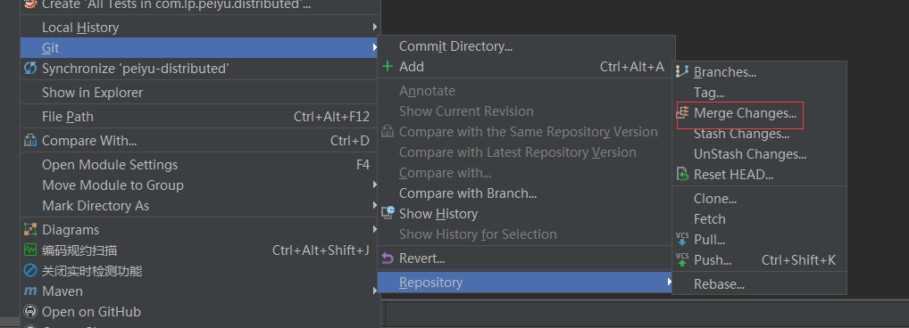The width and height of the screenshot is (909, 328).
Task: Expand the Diagrams submenu arrow
Action: coord(375,230)
